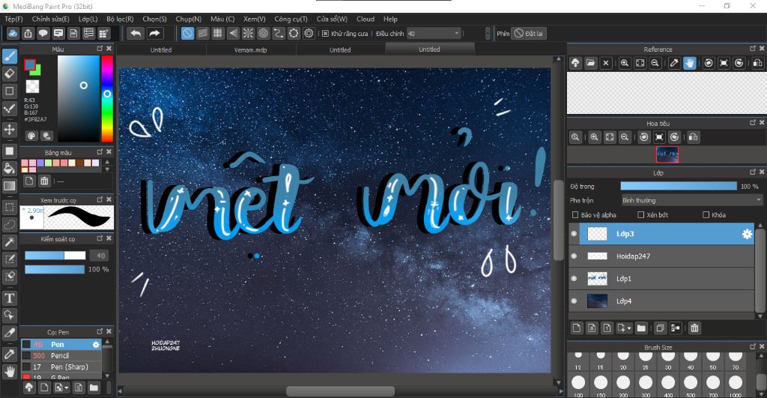Undock the Màu panel
767x398 pixels.
(x=100, y=49)
